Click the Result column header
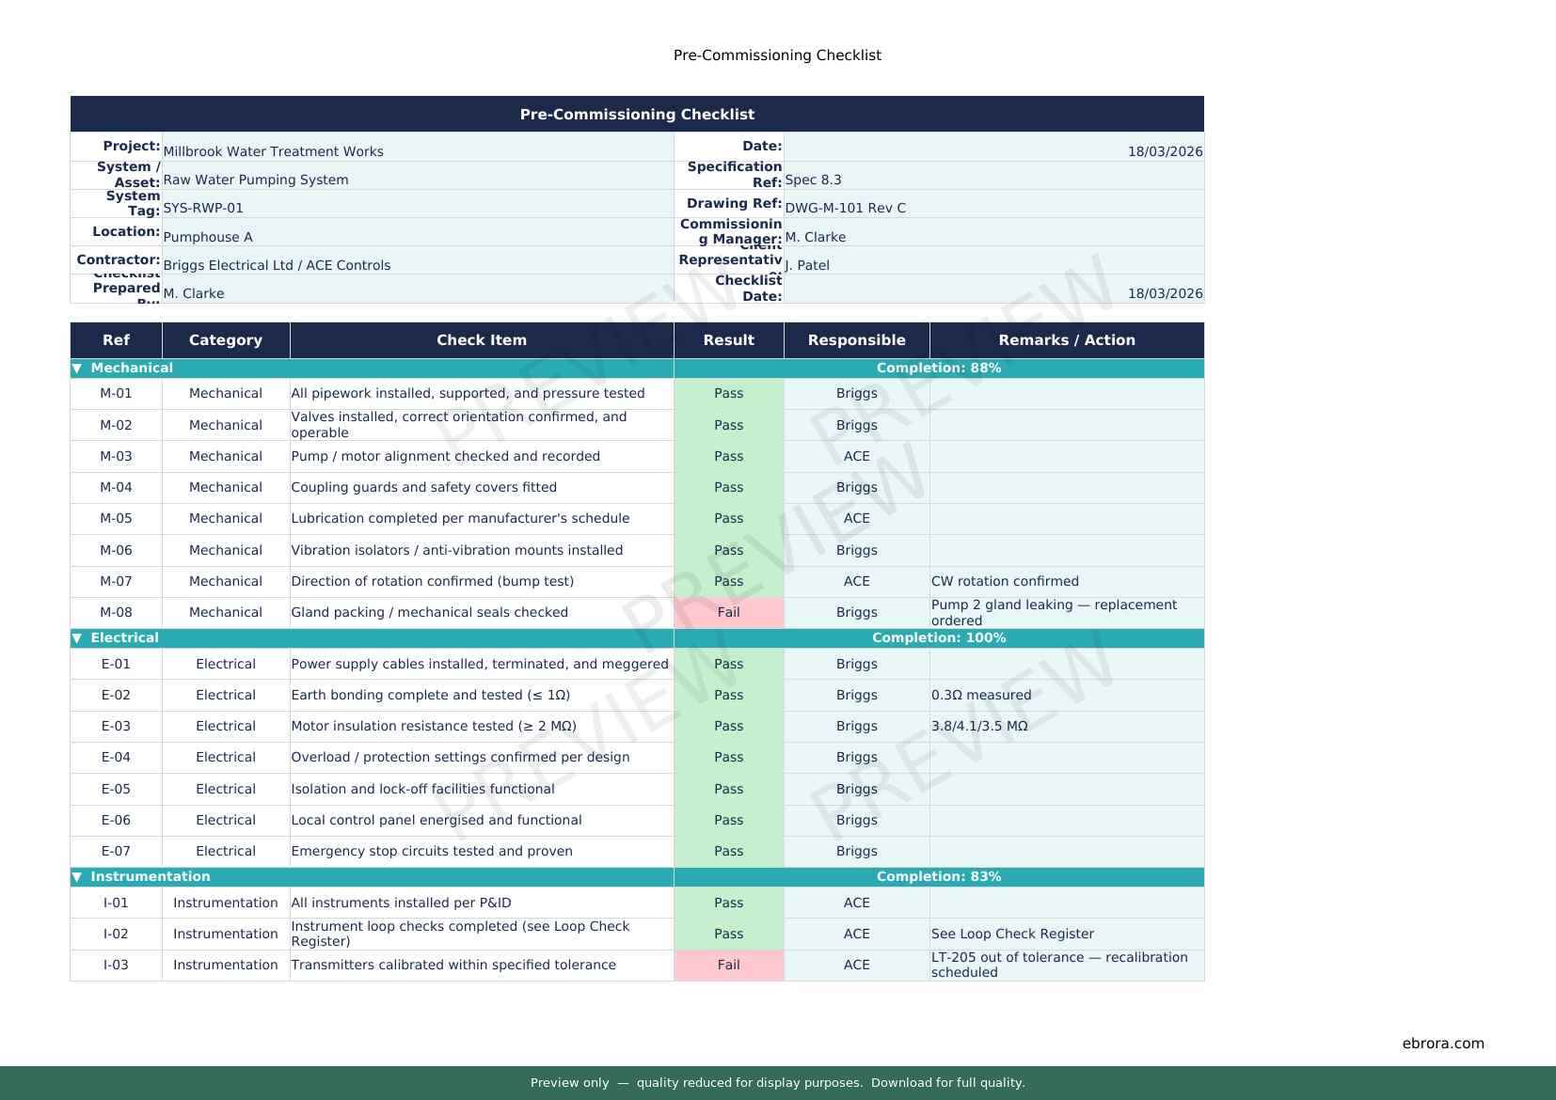The height and width of the screenshot is (1100, 1556). click(728, 340)
